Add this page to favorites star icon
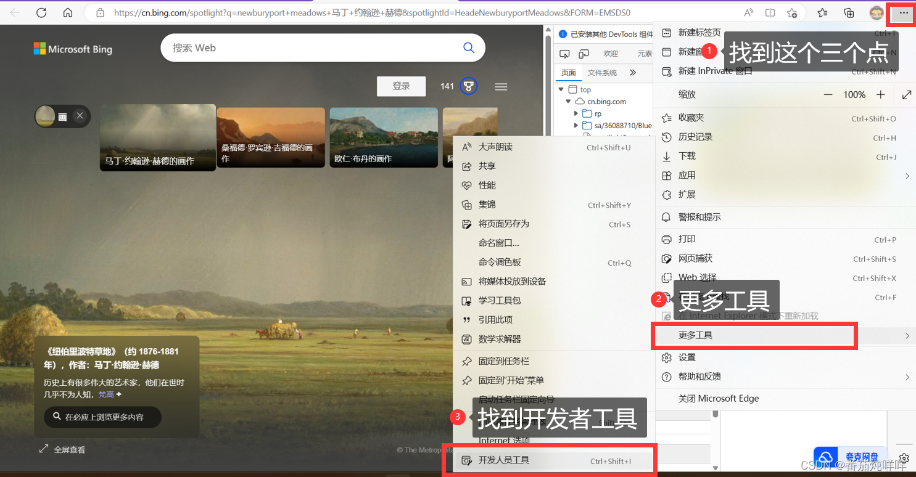Screen dimensions: 916x477 pos(792,12)
